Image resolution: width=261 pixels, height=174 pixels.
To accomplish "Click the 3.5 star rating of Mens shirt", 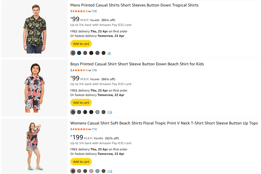I will (x=81, y=11).
